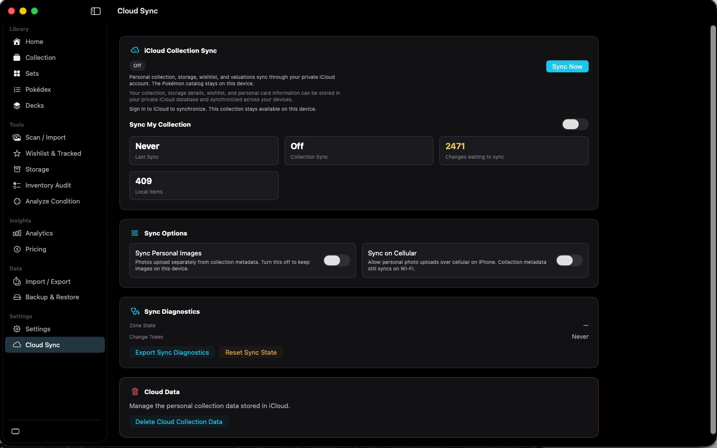Select Inventory Audit from sidebar

(x=55, y=185)
